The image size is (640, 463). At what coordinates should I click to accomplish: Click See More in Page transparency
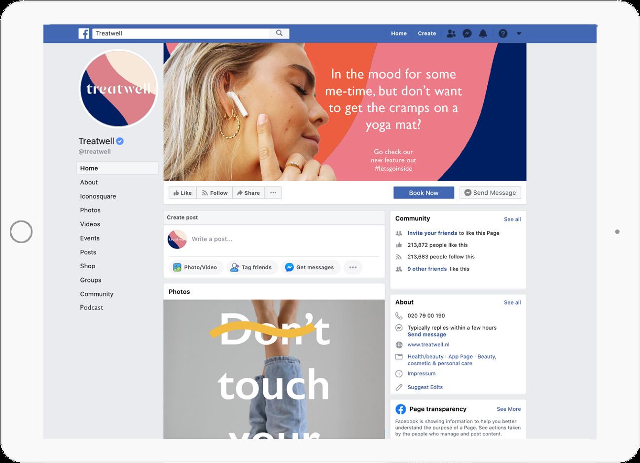point(509,409)
